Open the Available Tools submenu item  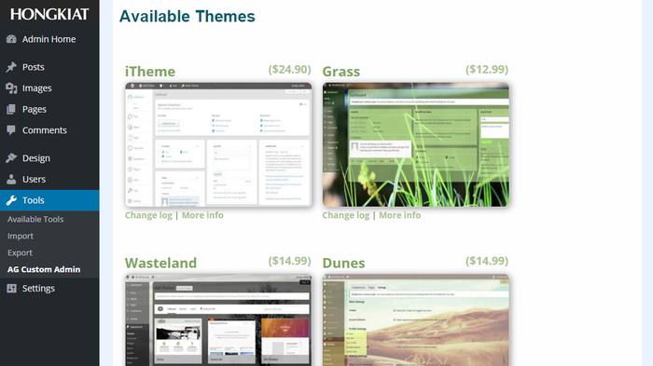pos(35,219)
